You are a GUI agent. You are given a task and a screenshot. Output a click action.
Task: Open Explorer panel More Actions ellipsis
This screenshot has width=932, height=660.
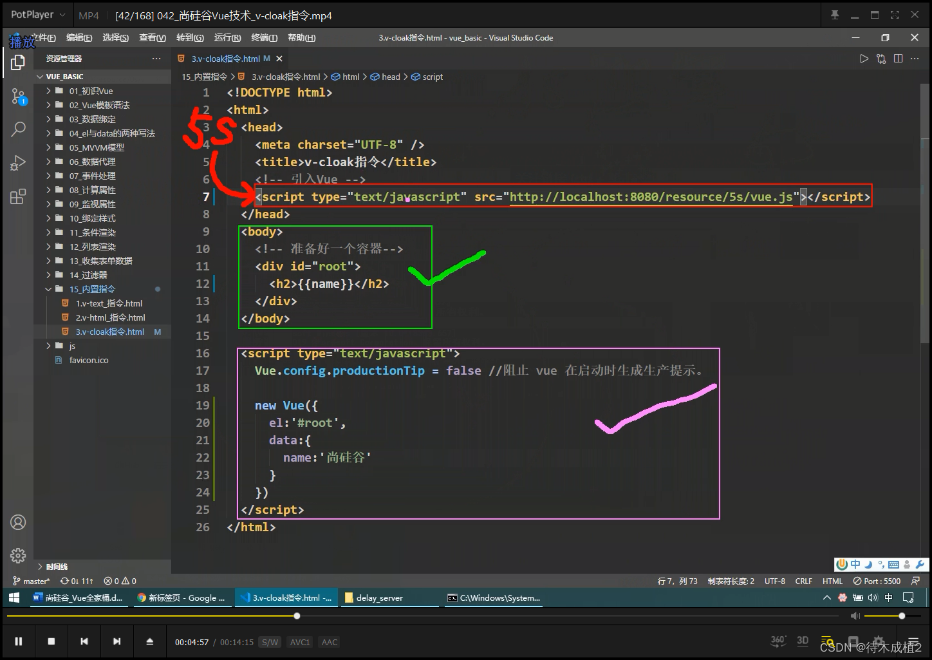156,59
